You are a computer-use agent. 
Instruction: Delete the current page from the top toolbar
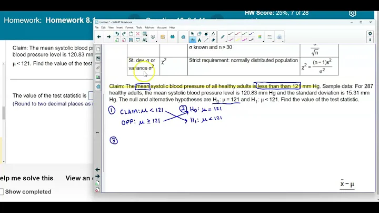point(124,40)
